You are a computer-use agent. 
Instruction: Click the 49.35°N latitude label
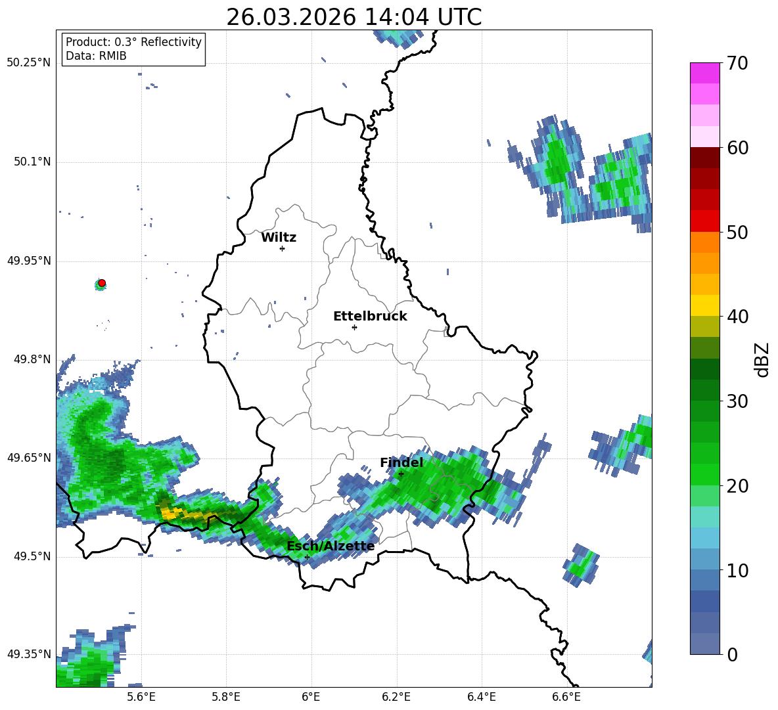click(x=29, y=654)
